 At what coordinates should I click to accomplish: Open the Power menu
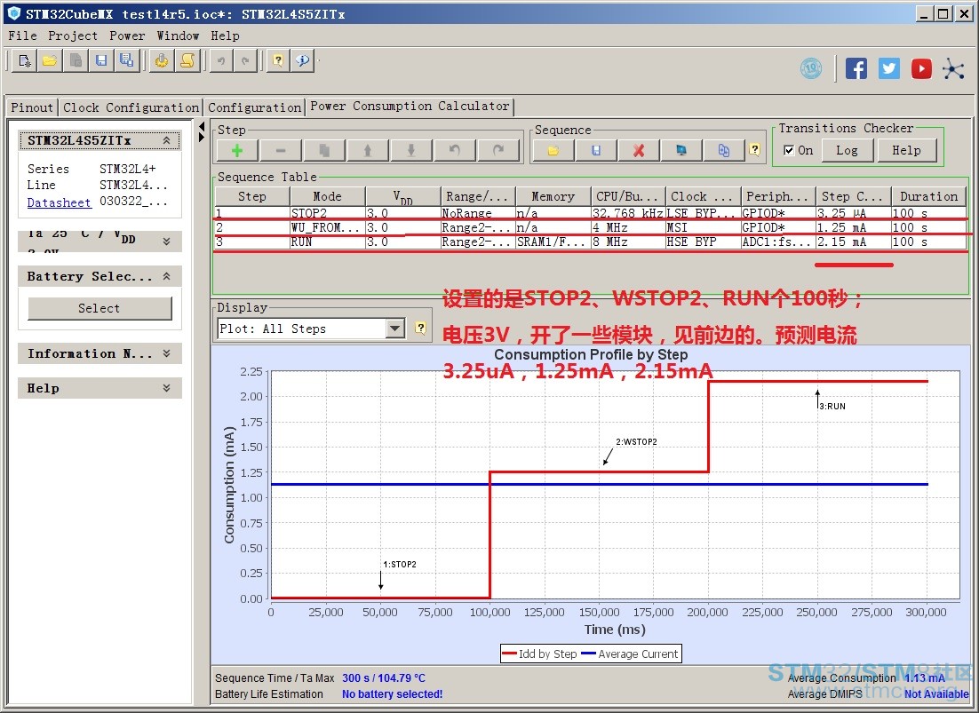tap(127, 36)
